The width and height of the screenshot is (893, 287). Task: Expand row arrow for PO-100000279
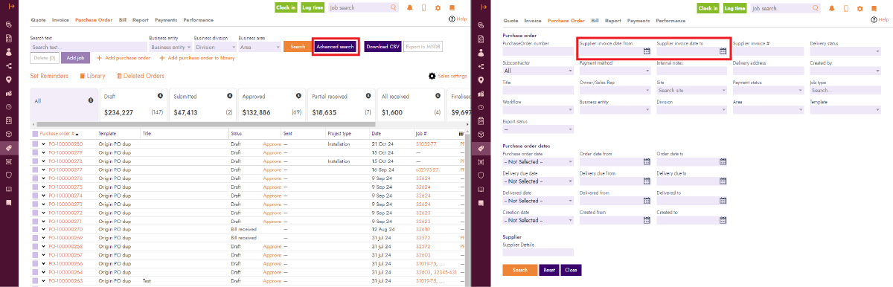[x=43, y=152]
